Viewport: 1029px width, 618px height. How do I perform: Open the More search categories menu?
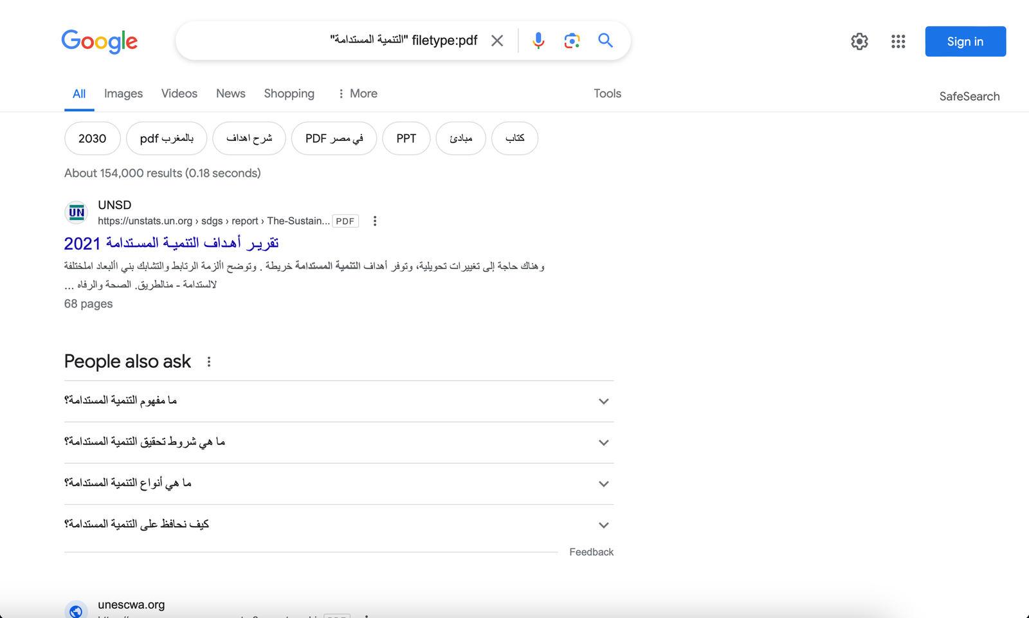[x=358, y=94]
